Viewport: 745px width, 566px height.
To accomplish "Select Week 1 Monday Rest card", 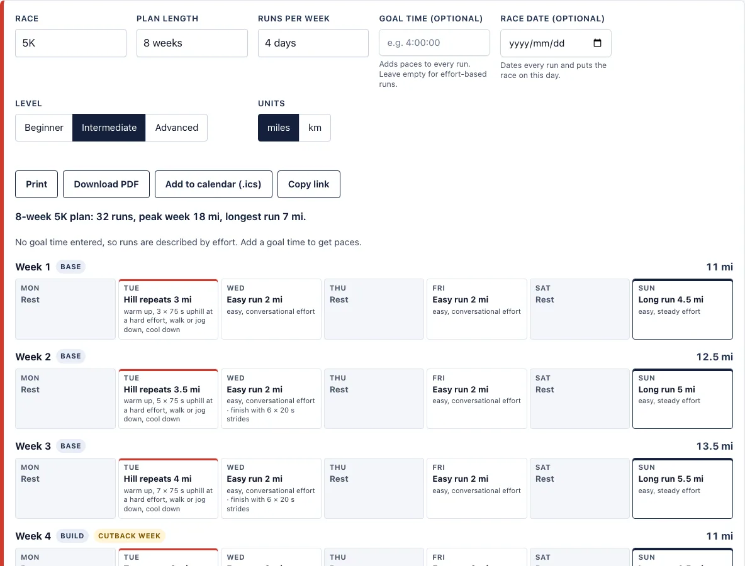I will pyautogui.click(x=65, y=309).
